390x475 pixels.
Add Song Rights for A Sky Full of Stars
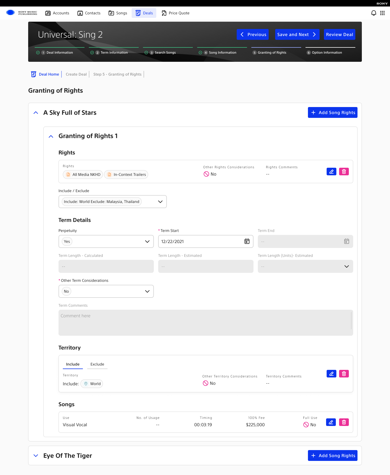click(333, 112)
